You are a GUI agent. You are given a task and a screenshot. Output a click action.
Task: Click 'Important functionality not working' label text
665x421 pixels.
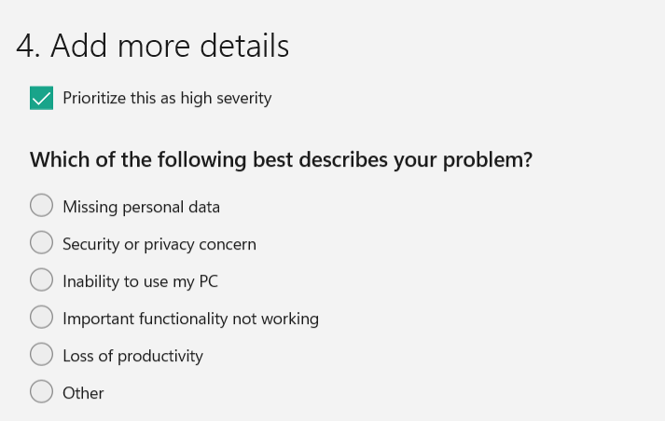pyautogui.click(x=190, y=319)
